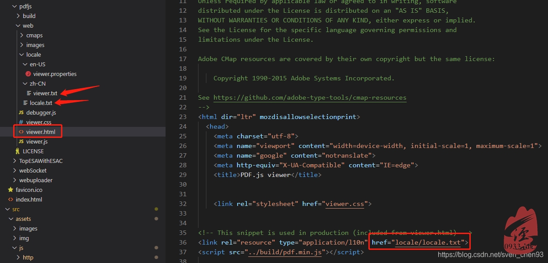Follow the locale/locale.txt href link
548x263 pixels.
(428, 242)
